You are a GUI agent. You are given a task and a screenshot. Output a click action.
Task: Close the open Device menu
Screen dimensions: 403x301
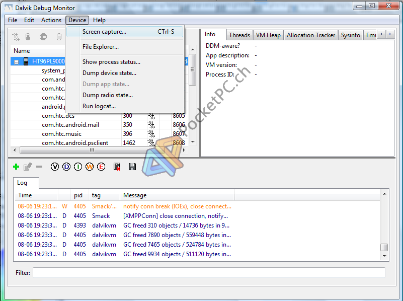coord(77,20)
